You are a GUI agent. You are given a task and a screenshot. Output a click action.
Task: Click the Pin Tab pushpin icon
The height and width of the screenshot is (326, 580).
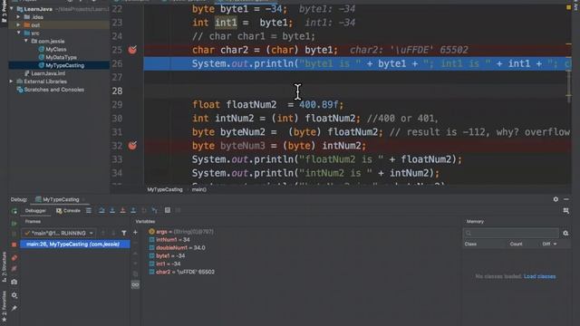14,308
